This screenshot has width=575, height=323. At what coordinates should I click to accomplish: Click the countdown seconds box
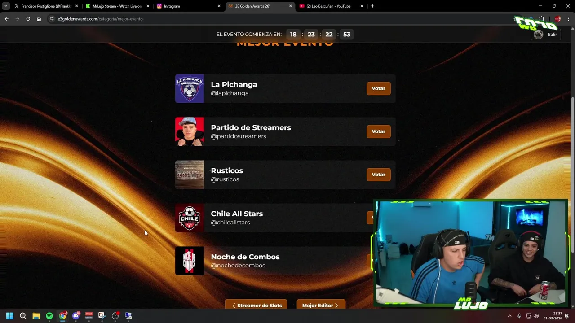click(x=347, y=35)
